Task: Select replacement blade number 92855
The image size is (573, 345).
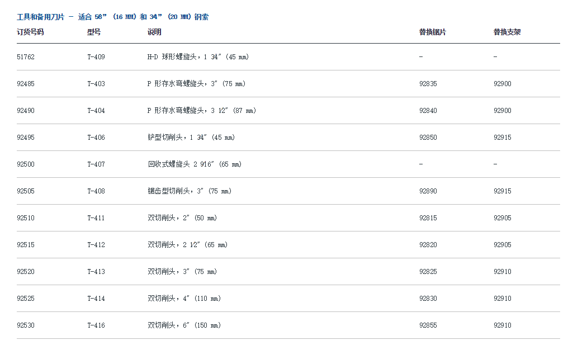Action: pos(428,325)
